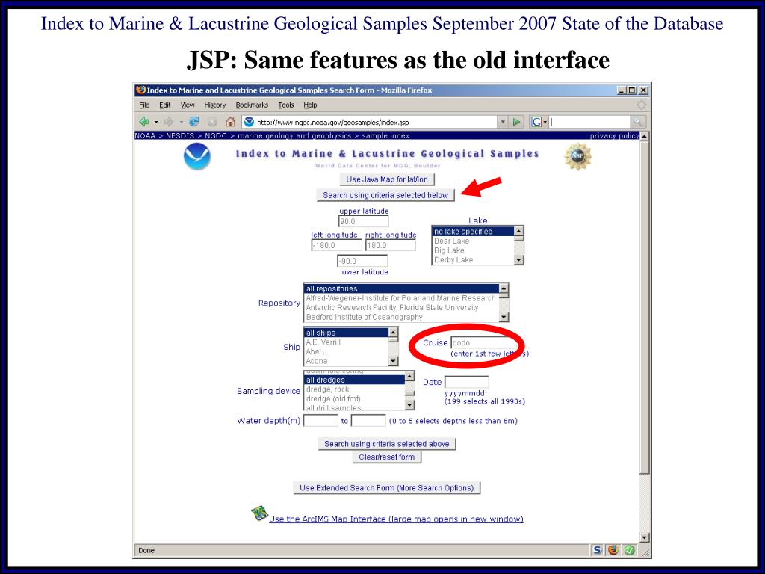Click the green checkmark status icon

click(629, 550)
